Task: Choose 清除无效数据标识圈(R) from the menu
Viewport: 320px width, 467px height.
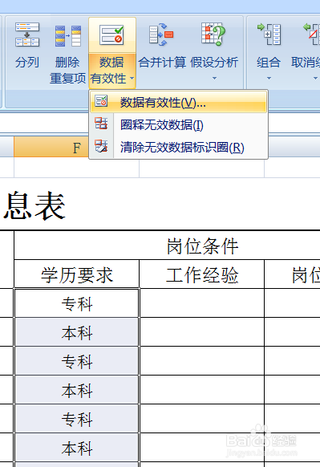Action: (178, 147)
